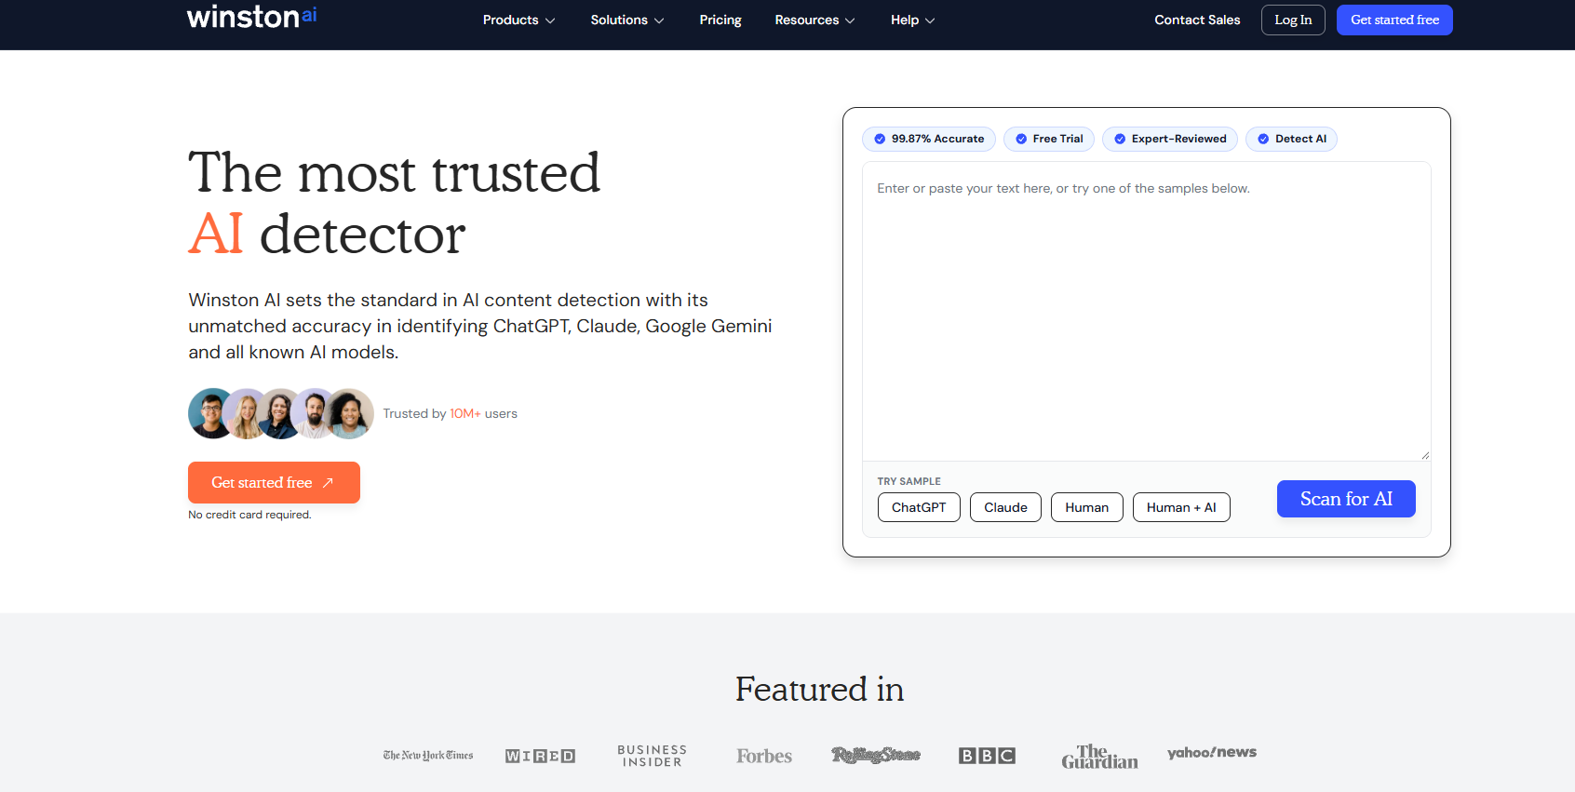Click the blue Get started free button

[x=1394, y=20]
